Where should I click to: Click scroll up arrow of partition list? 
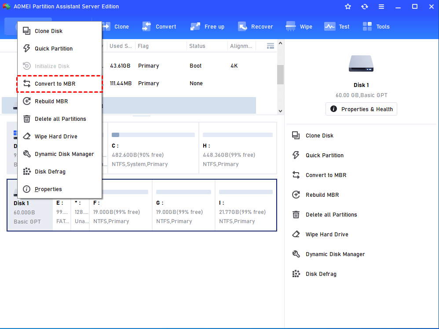click(281, 43)
